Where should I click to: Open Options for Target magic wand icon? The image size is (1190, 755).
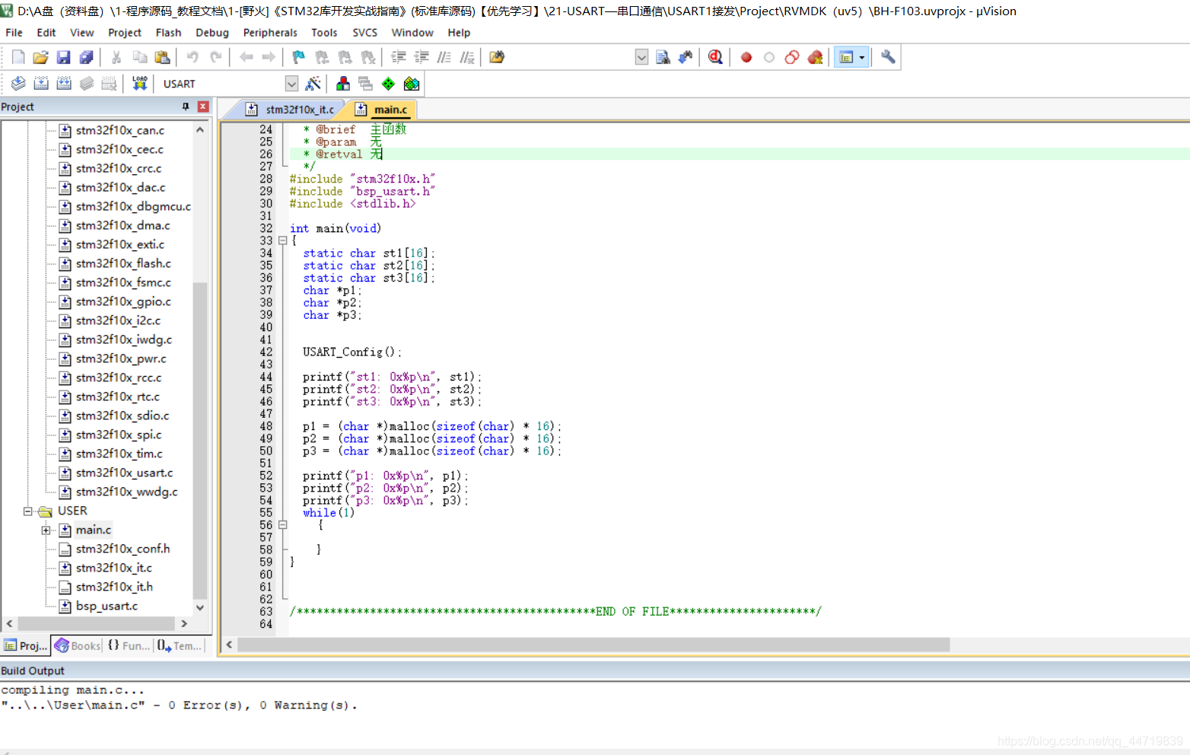point(313,84)
